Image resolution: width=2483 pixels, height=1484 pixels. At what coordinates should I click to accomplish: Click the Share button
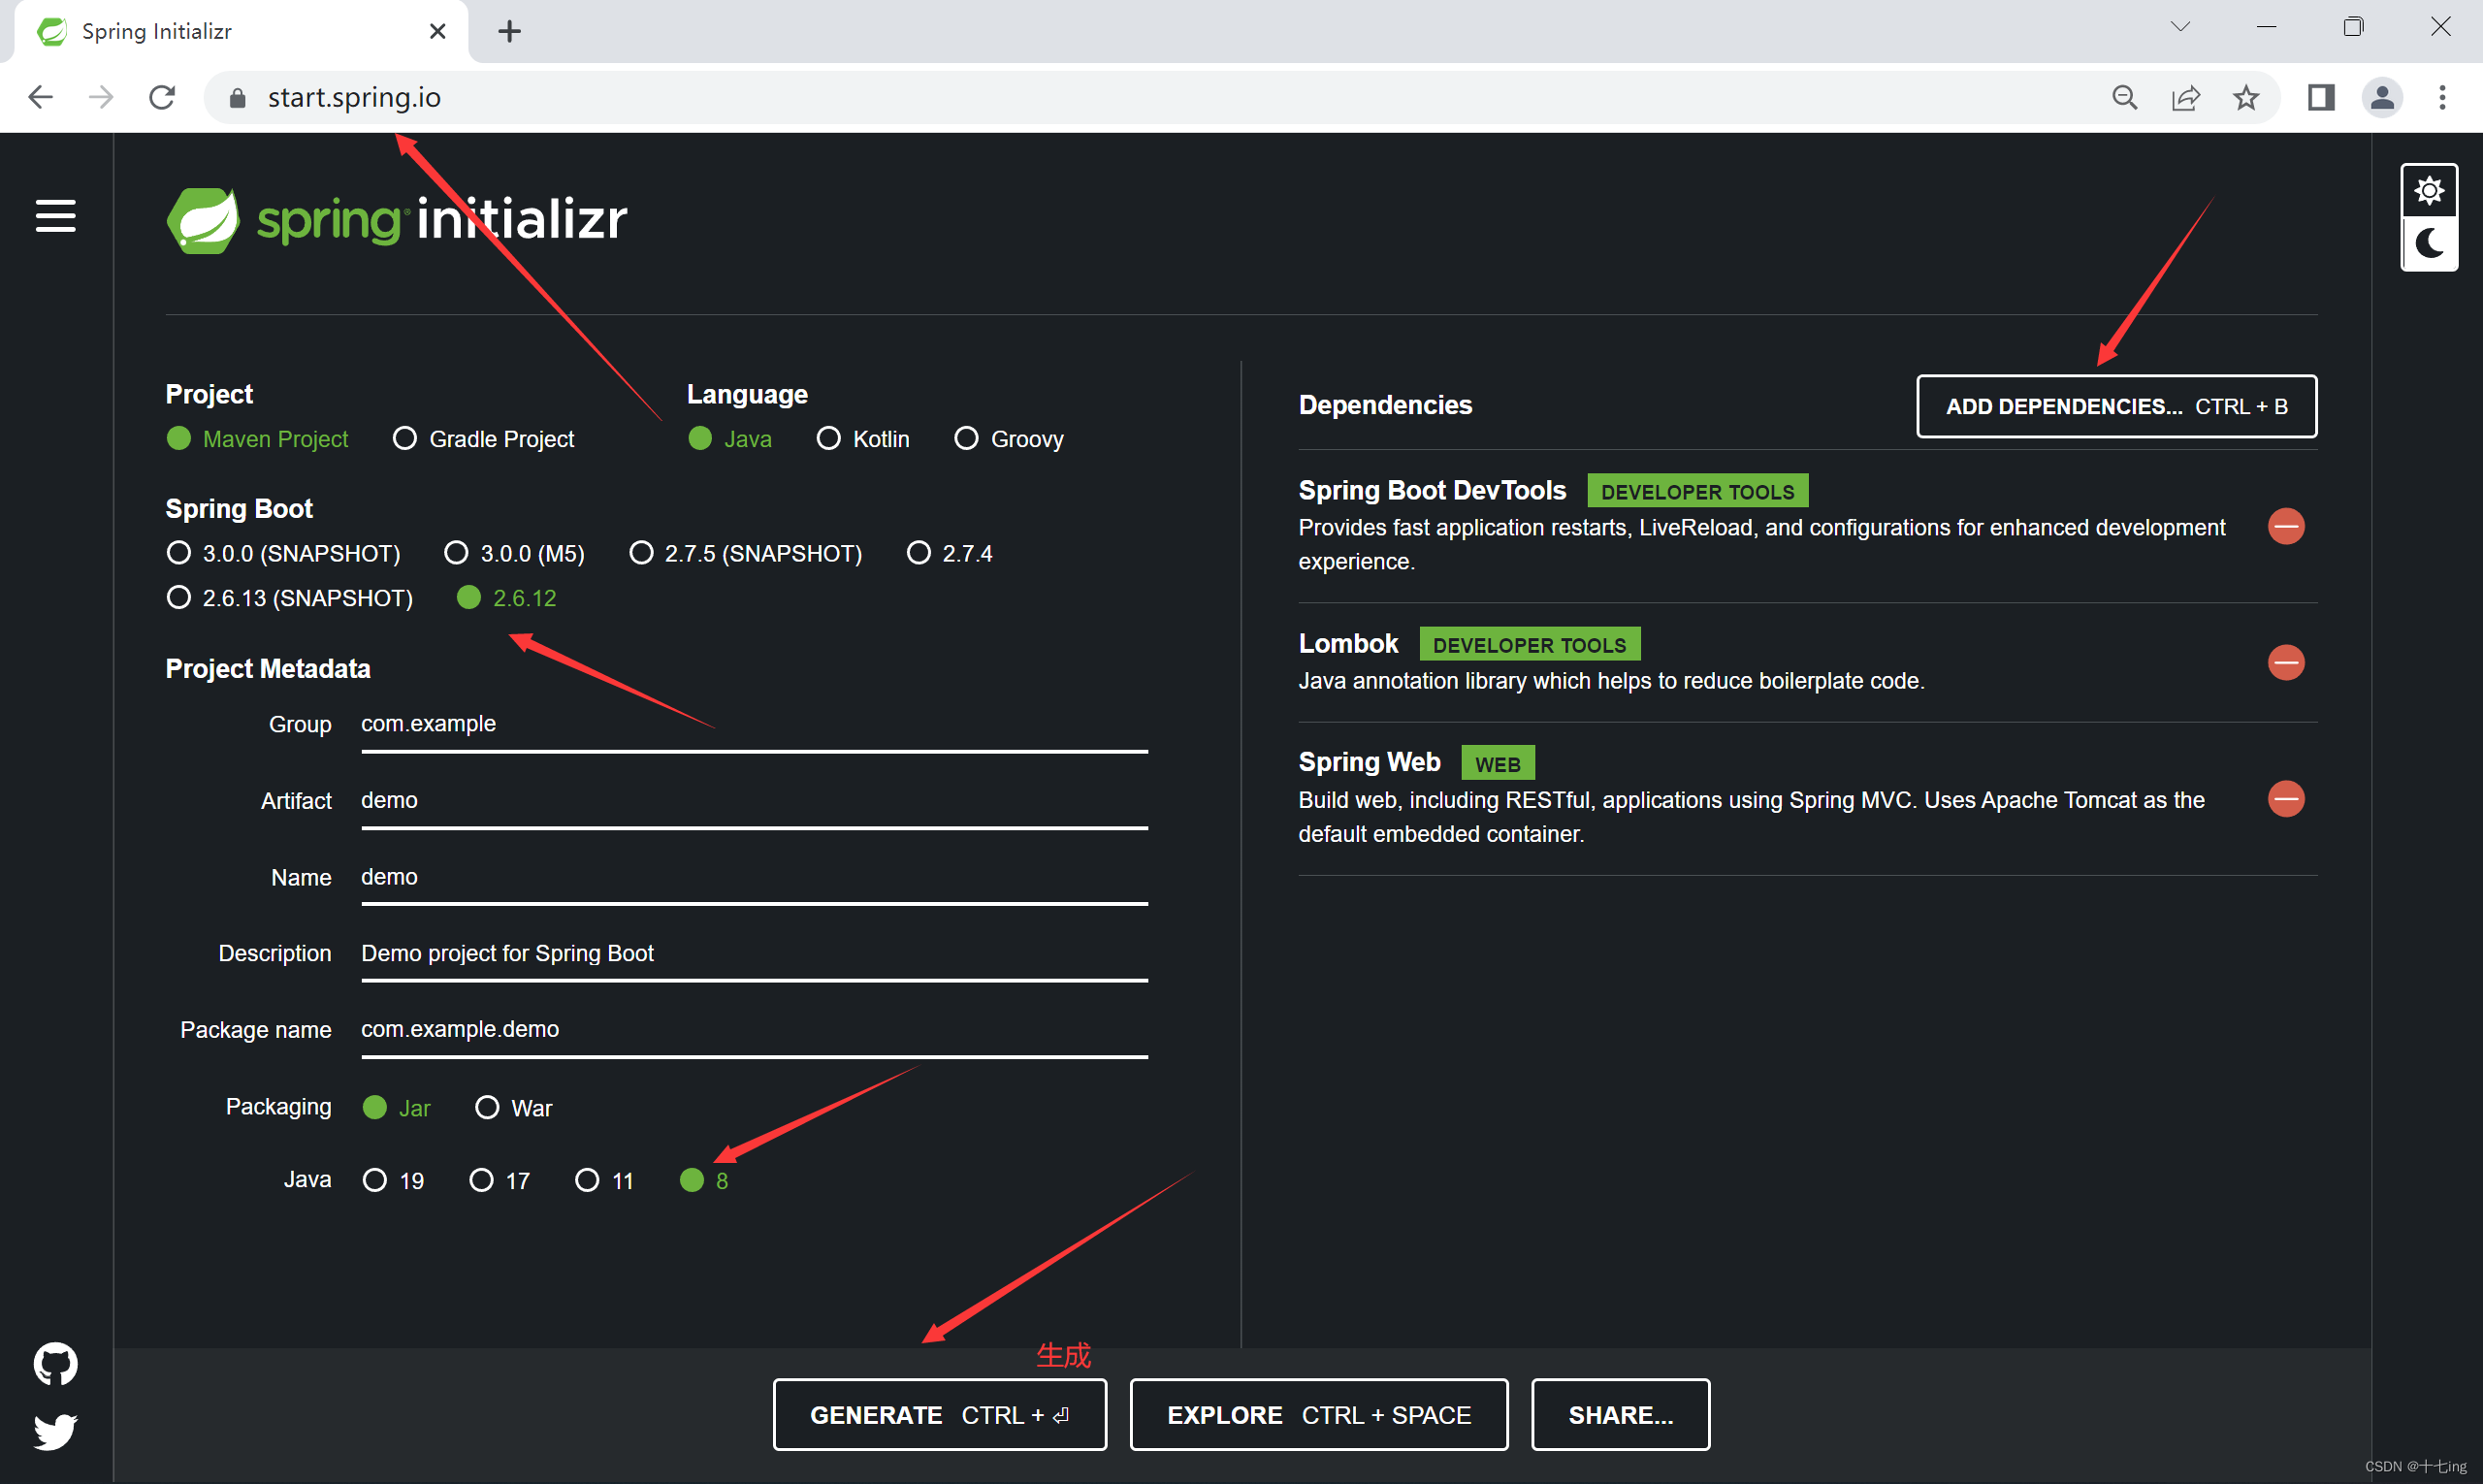(1620, 1414)
